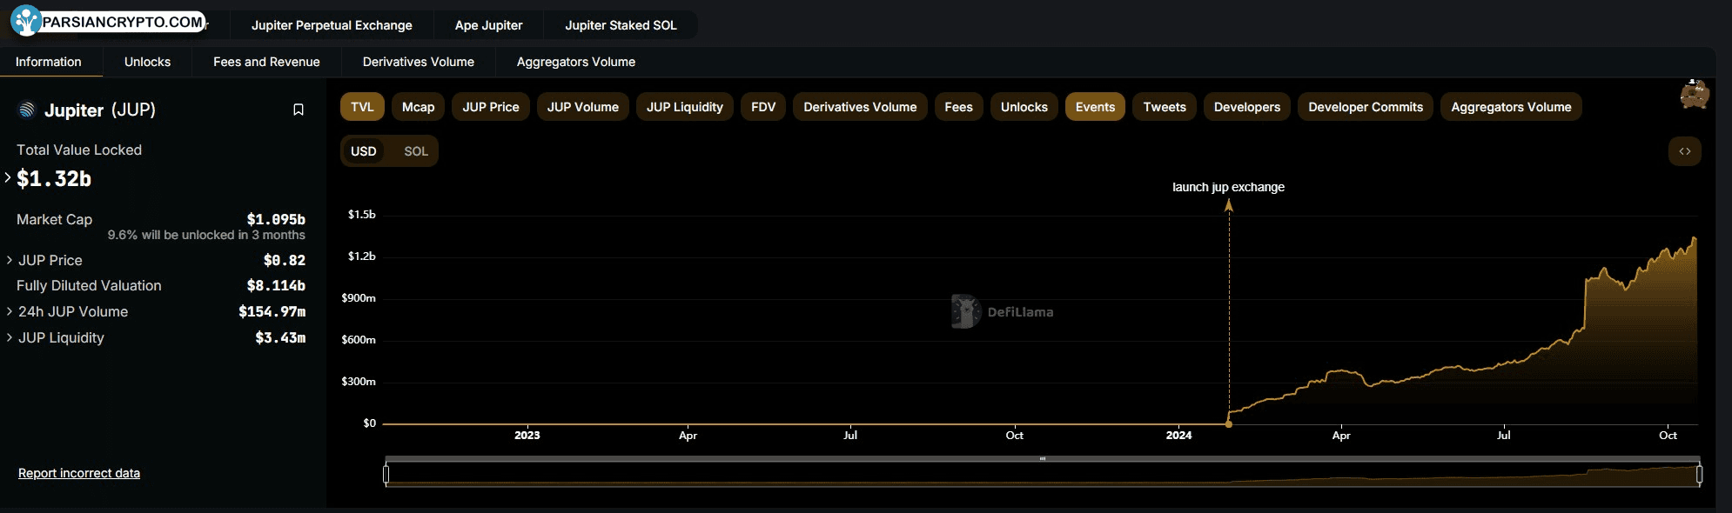Screen dimensions: 1732x513
Task: Click the Market Cap value $1.095b
Action: tap(276, 219)
